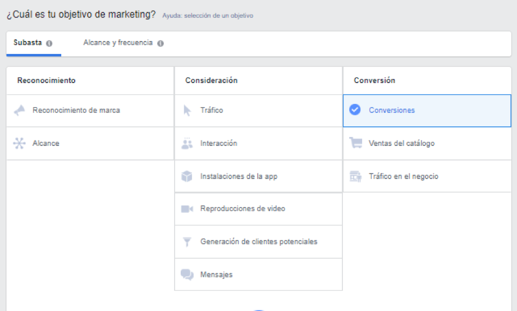Click the funnel icon for Generación de clientes potenciales

[x=187, y=242]
